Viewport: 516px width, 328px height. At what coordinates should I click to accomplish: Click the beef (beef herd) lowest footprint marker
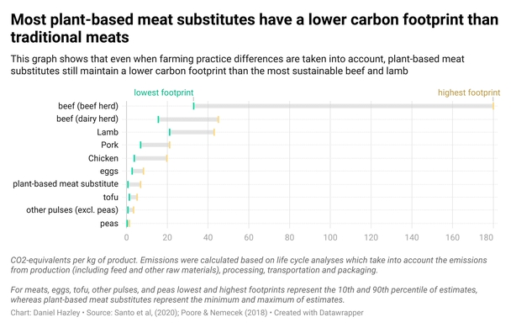click(194, 106)
